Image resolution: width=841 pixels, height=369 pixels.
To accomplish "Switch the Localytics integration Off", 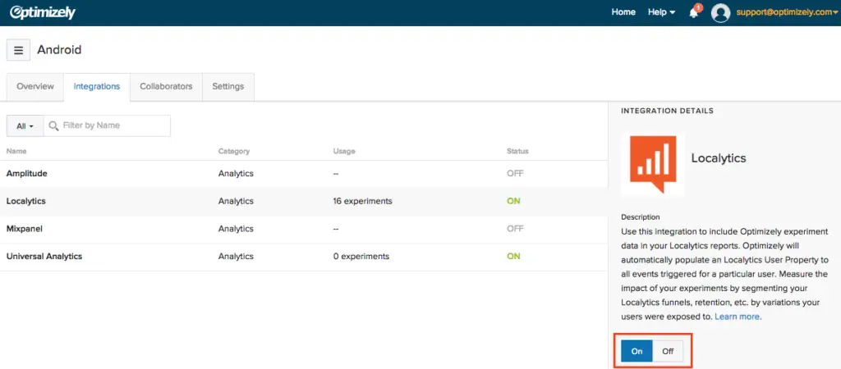I will 668,351.
